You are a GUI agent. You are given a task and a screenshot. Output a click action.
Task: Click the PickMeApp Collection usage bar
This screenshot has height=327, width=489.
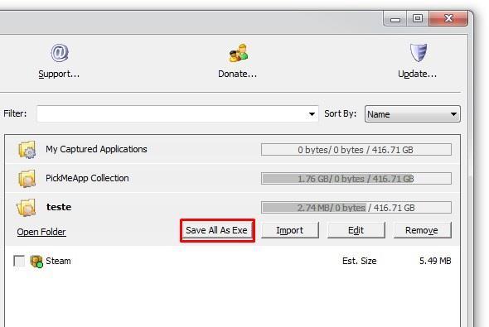(356, 179)
